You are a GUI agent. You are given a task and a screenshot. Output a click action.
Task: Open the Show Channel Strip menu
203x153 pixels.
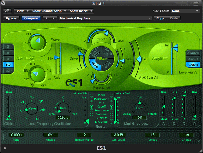[49, 11]
